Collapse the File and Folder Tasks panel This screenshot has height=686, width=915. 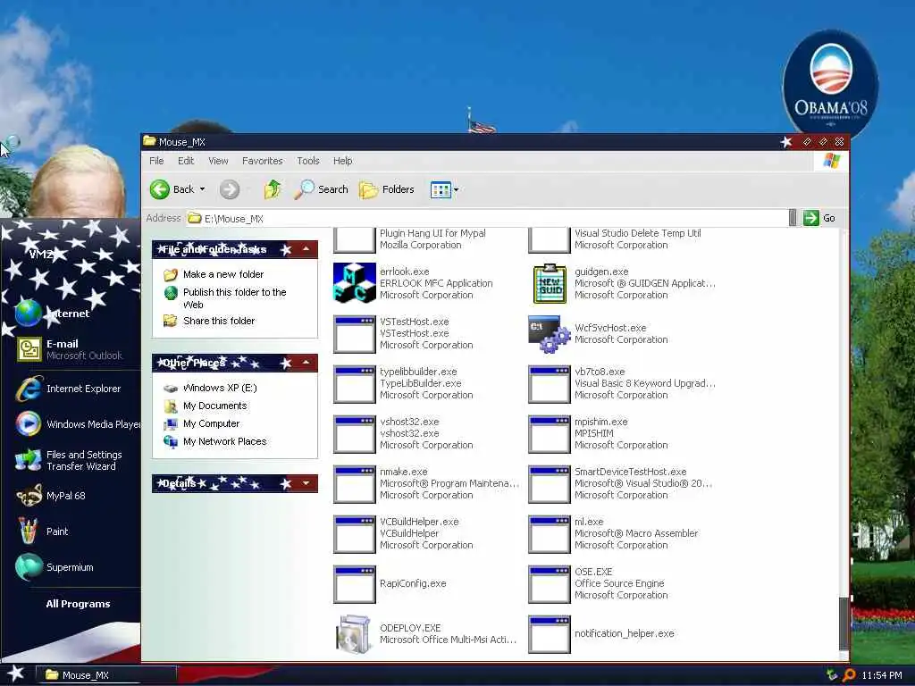coord(306,249)
